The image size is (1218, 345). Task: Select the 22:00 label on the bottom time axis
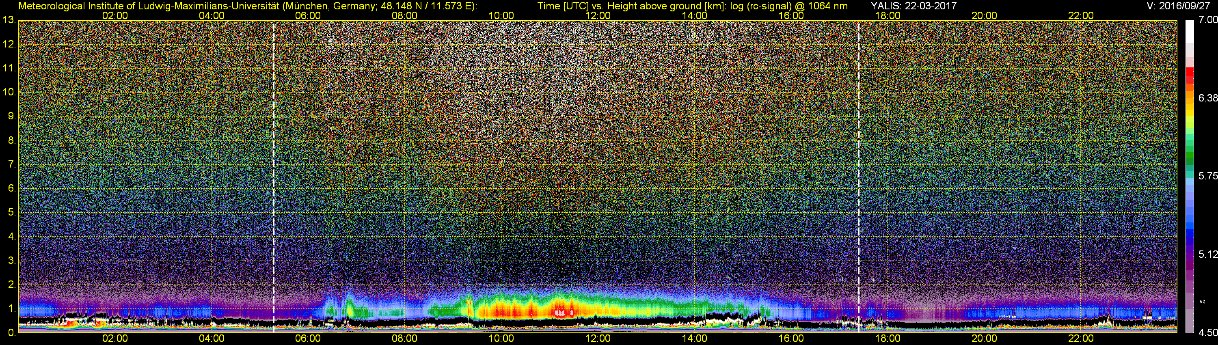coord(1081,339)
